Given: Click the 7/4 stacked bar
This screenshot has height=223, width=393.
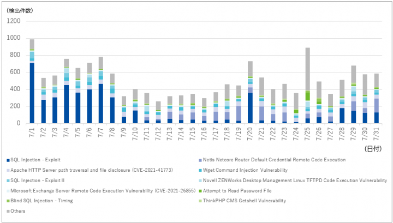Looking at the screenshot, I should 67,91.
